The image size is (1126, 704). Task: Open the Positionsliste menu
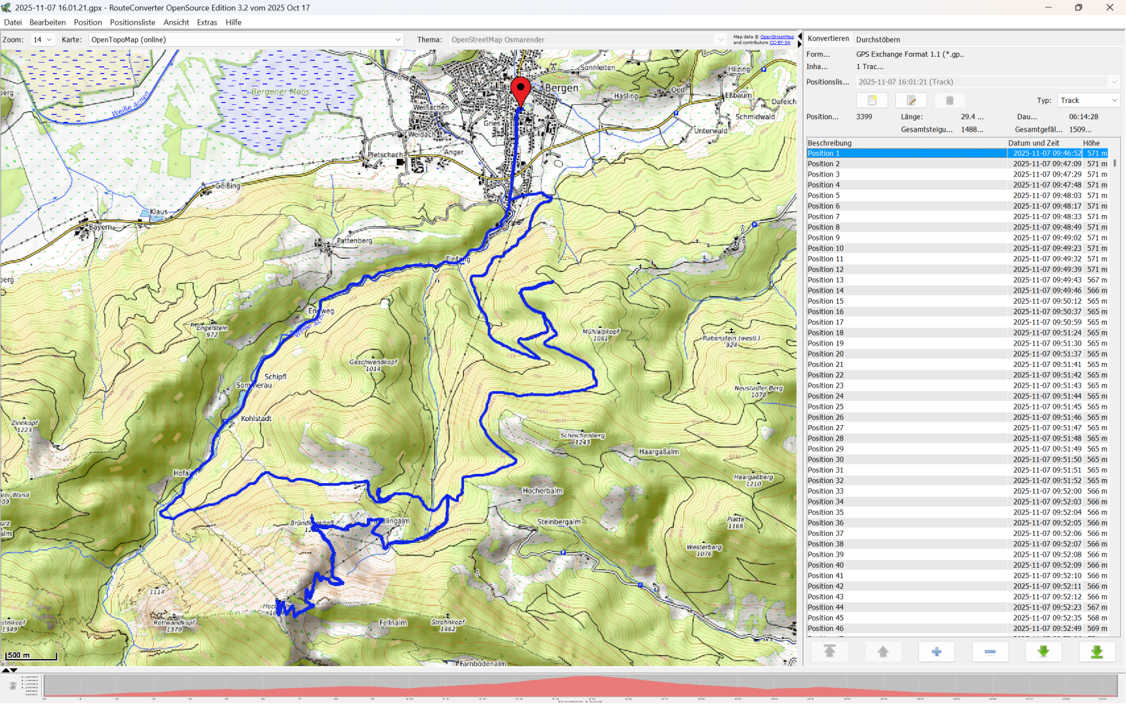[x=132, y=22]
